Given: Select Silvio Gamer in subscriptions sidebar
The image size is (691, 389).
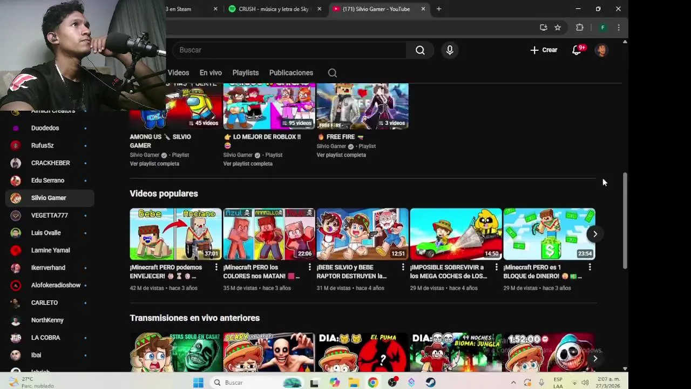Looking at the screenshot, I should point(50,198).
